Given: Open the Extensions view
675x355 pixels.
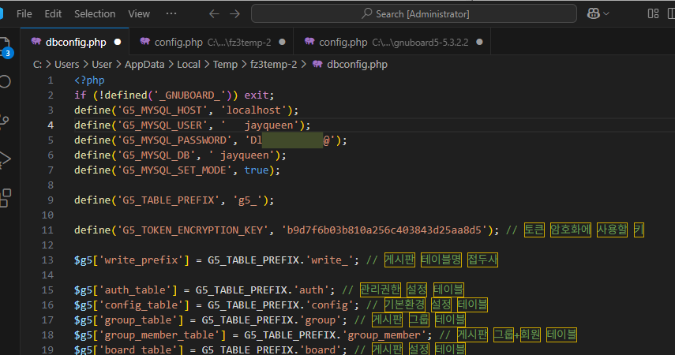Looking at the screenshot, I should tap(6, 196).
